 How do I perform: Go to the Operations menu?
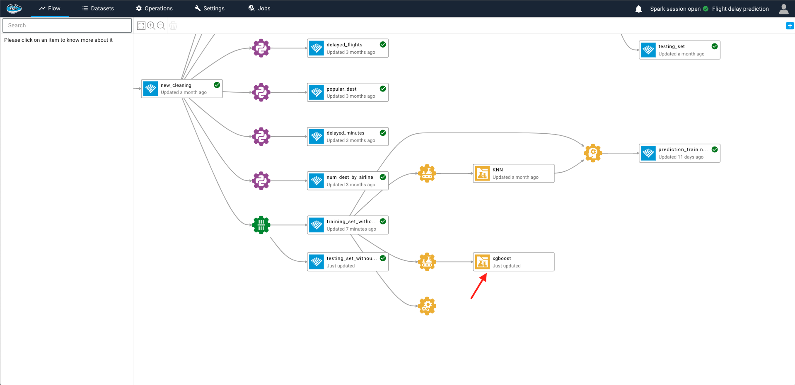[154, 8]
